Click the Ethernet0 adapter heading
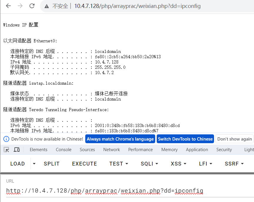Image resolution: width=254 pixels, height=202 pixels. pyautogui.click(x=30, y=41)
